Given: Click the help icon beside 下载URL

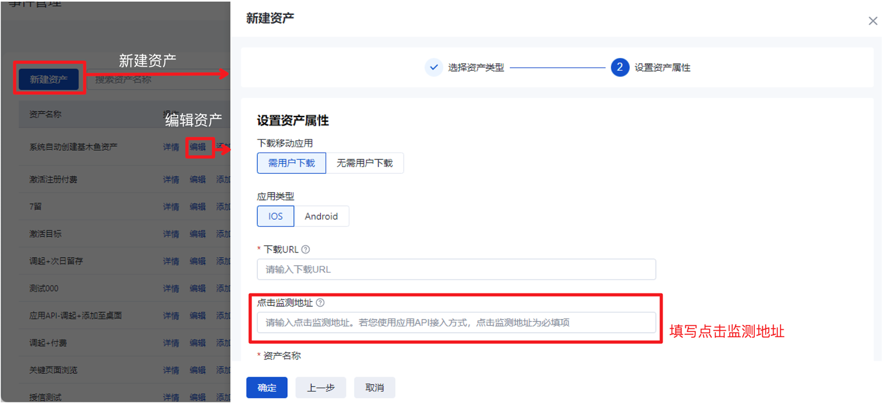Looking at the screenshot, I should [x=306, y=249].
